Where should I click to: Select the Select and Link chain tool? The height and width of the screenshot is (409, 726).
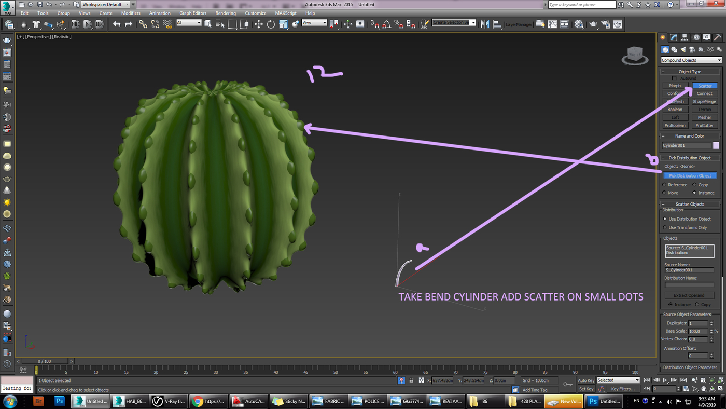[143, 24]
